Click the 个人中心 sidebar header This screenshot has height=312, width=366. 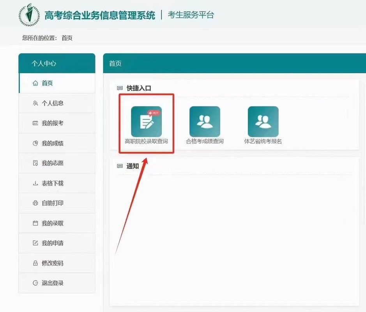click(44, 63)
